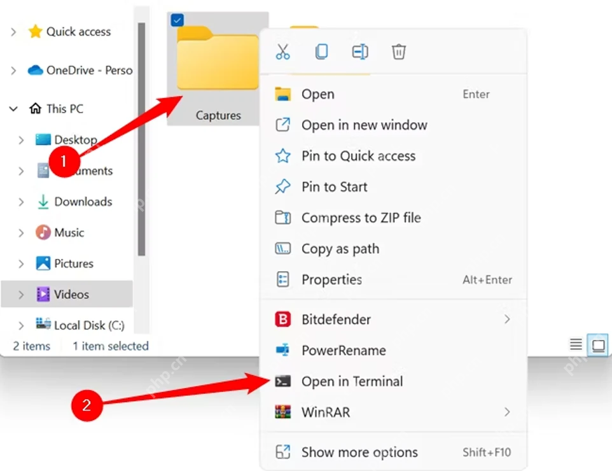This screenshot has height=471, width=612.
Task: Select the Captures folder thumbnail
Action: [x=218, y=69]
